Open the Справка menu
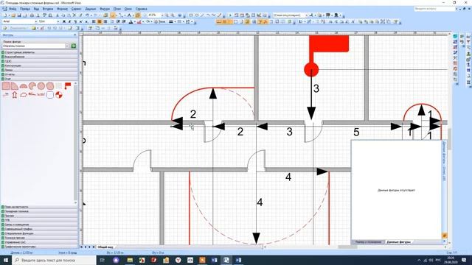This screenshot has height=265, width=472. 141,9
